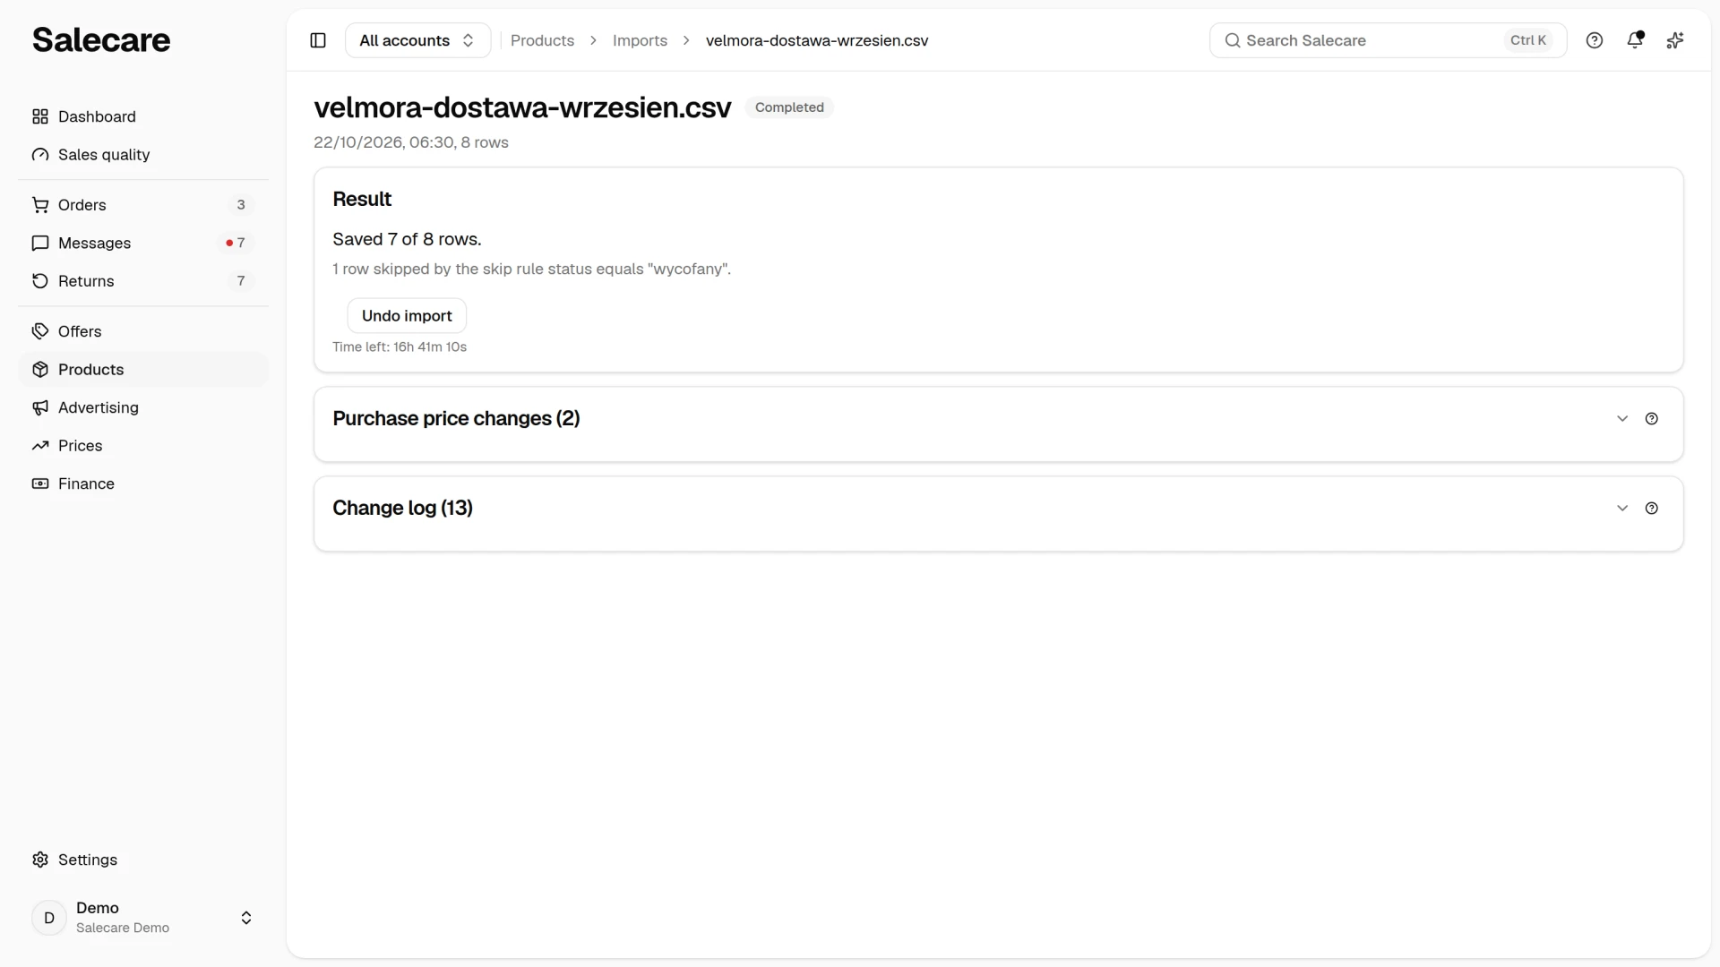This screenshot has width=1720, height=967.
Task: Open the Finance menu item
Action: point(143,483)
